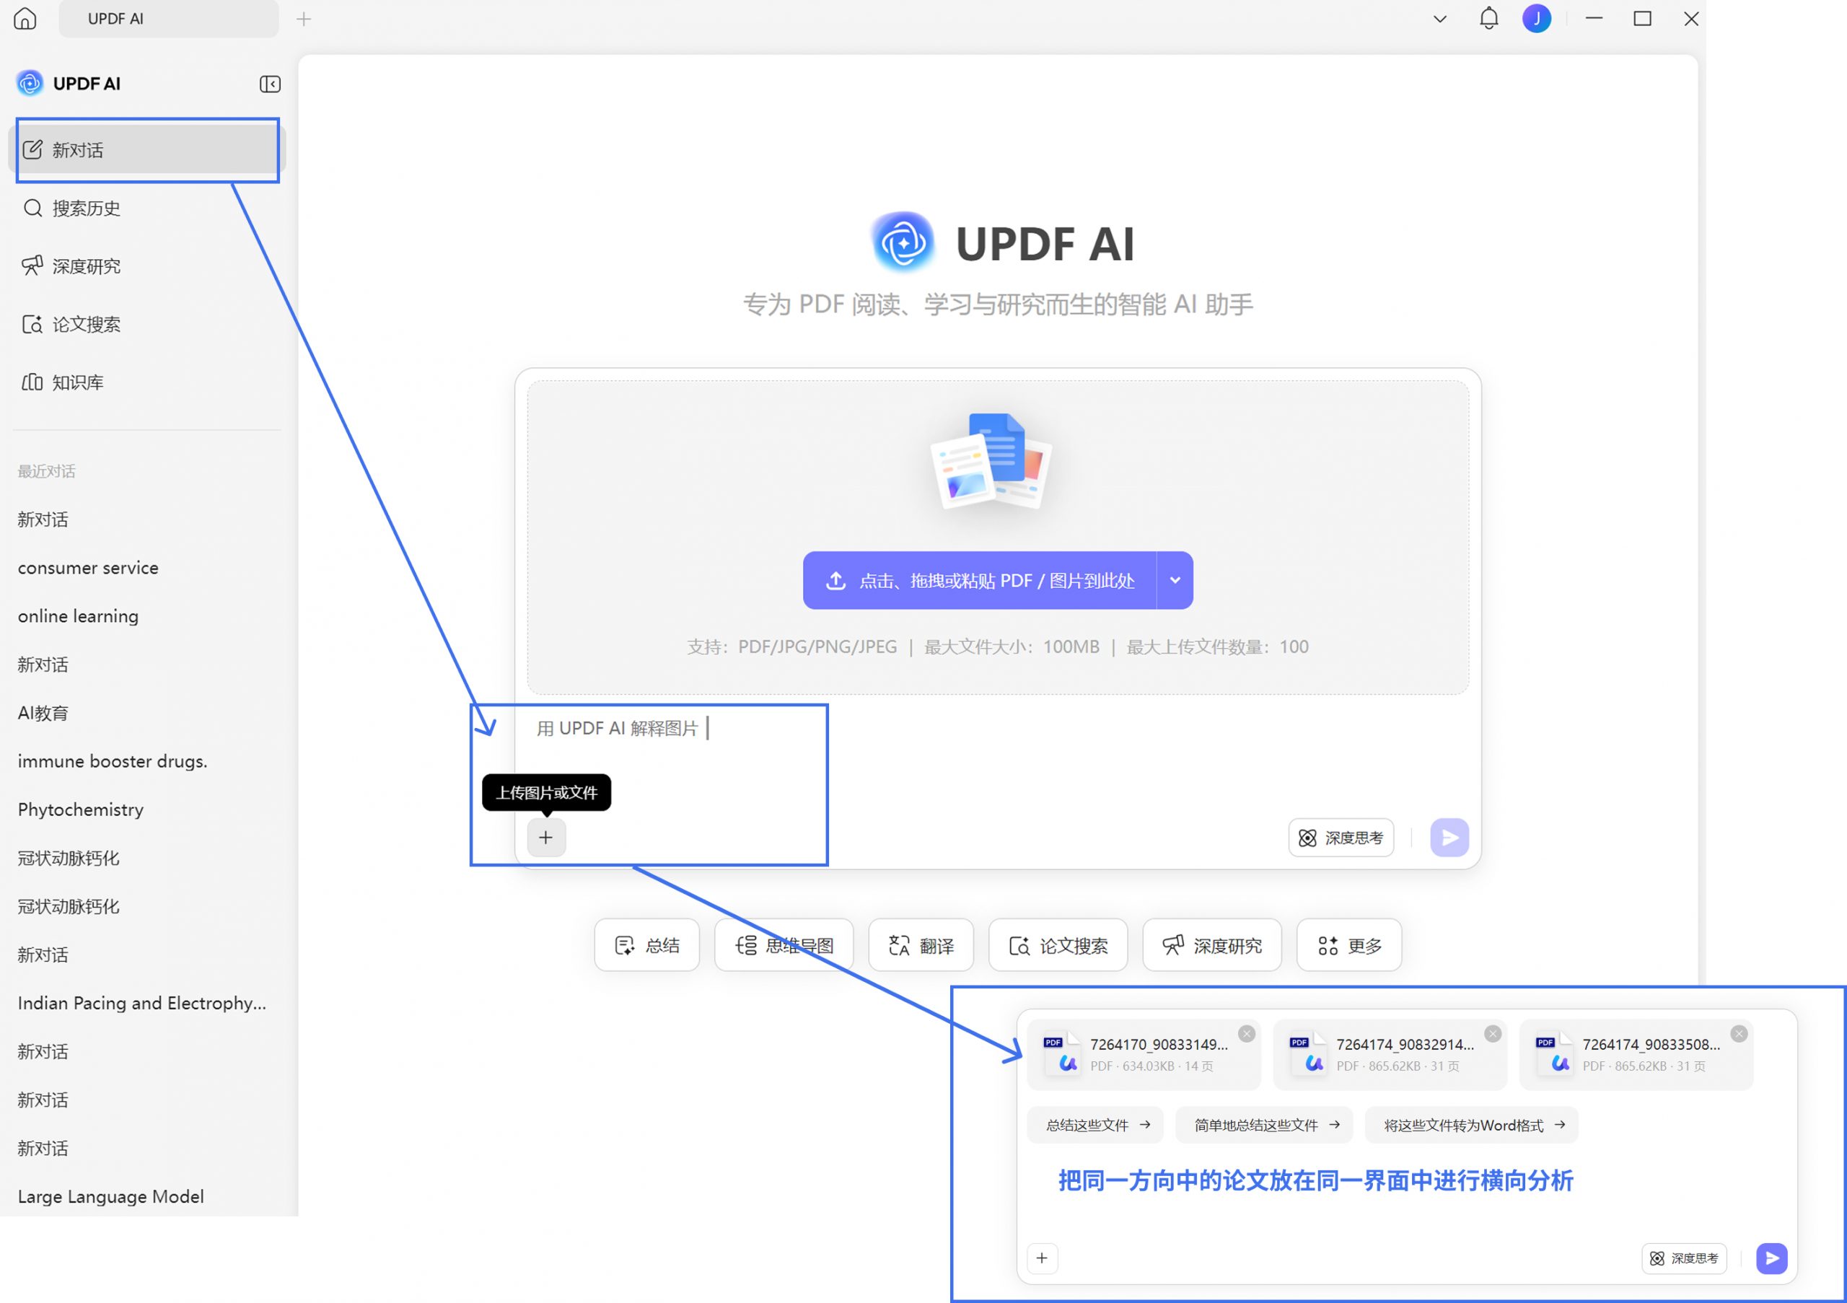Select the 7264170_90833149 PDF file card
Image resolution: width=1847 pixels, height=1303 pixels.
[x=1144, y=1055]
